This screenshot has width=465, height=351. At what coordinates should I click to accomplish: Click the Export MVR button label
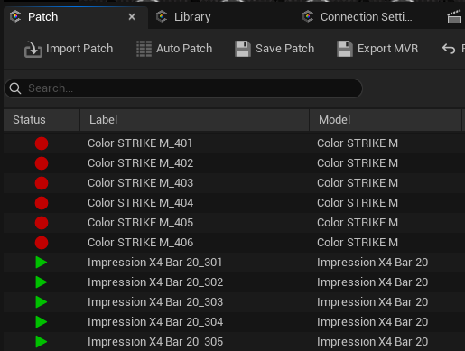387,49
